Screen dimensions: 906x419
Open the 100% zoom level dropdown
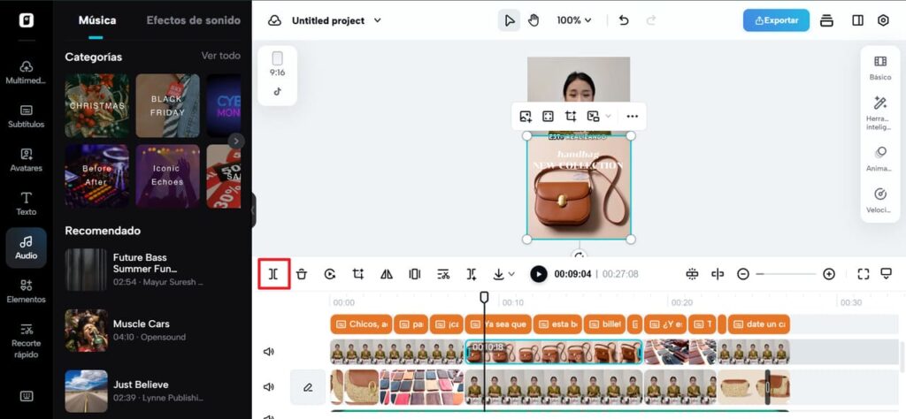click(574, 20)
